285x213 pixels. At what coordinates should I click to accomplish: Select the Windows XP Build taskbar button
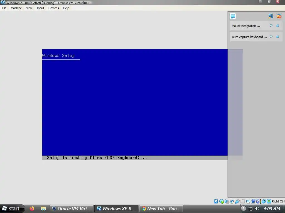click(116, 209)
